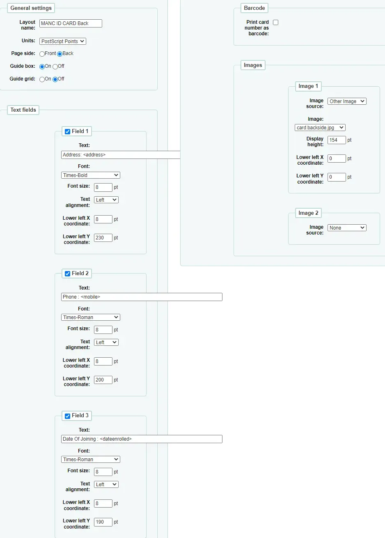Toggle the Field 1 checkbox

[x=68, y=131]
